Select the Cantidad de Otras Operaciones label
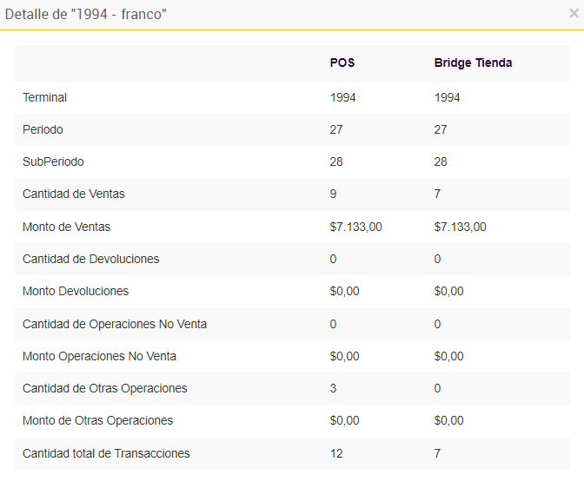The width and height of the screenshot is (584, 501). point(105,388)
